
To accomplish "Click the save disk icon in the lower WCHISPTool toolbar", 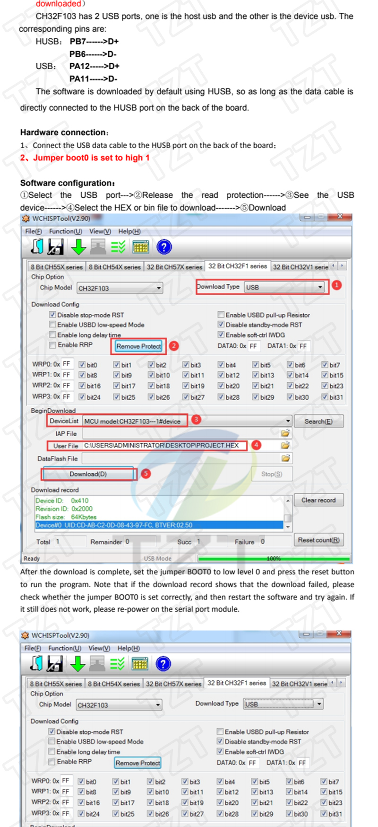I will click(55, 663).
